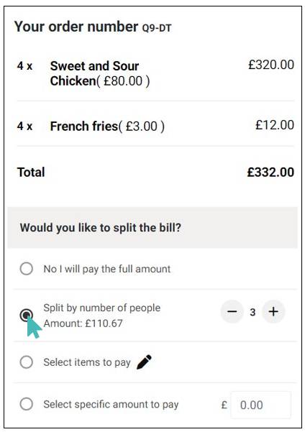Click the 'Amount: £110.67' text
This screenshot has height=432, width=305.
83,323
